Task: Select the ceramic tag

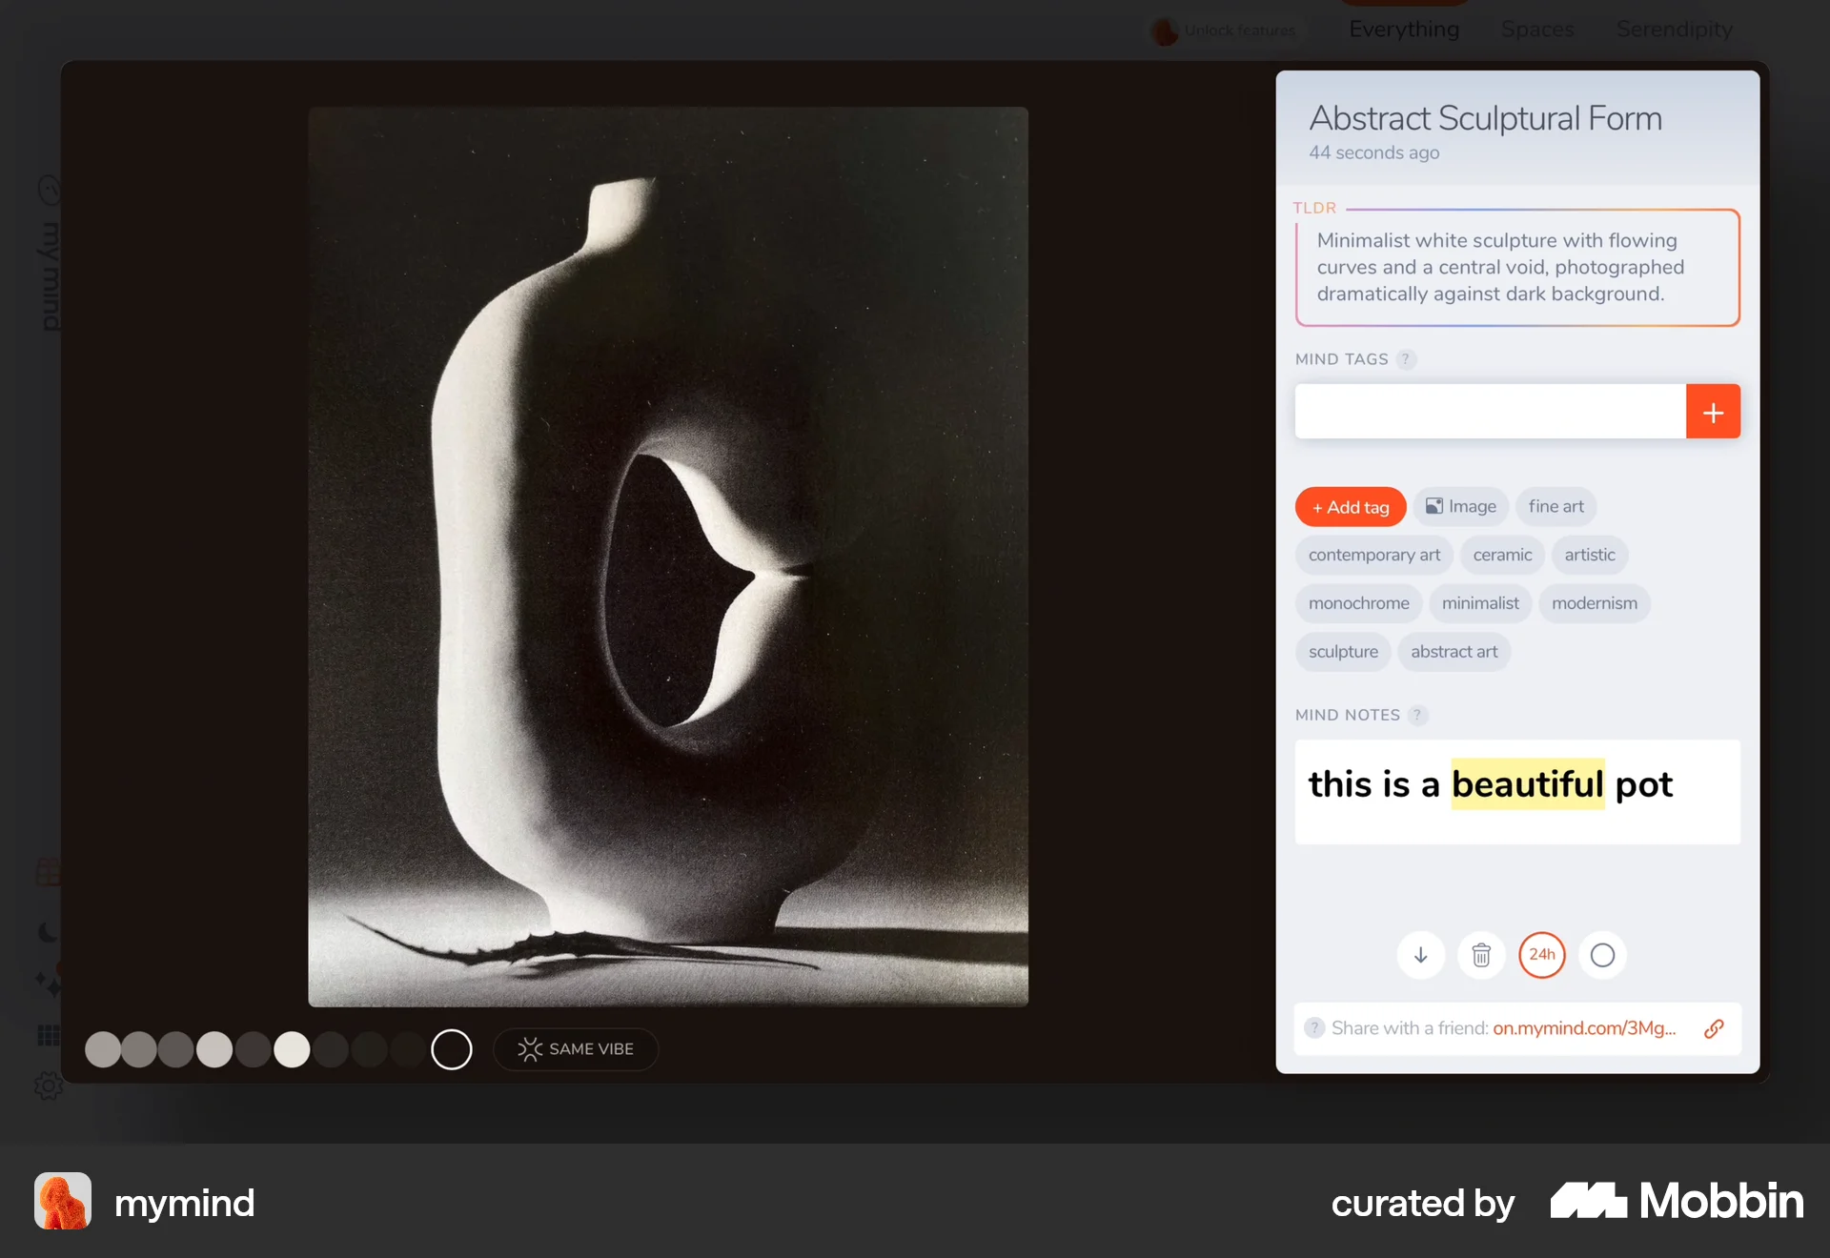Action: [1502, 555]
